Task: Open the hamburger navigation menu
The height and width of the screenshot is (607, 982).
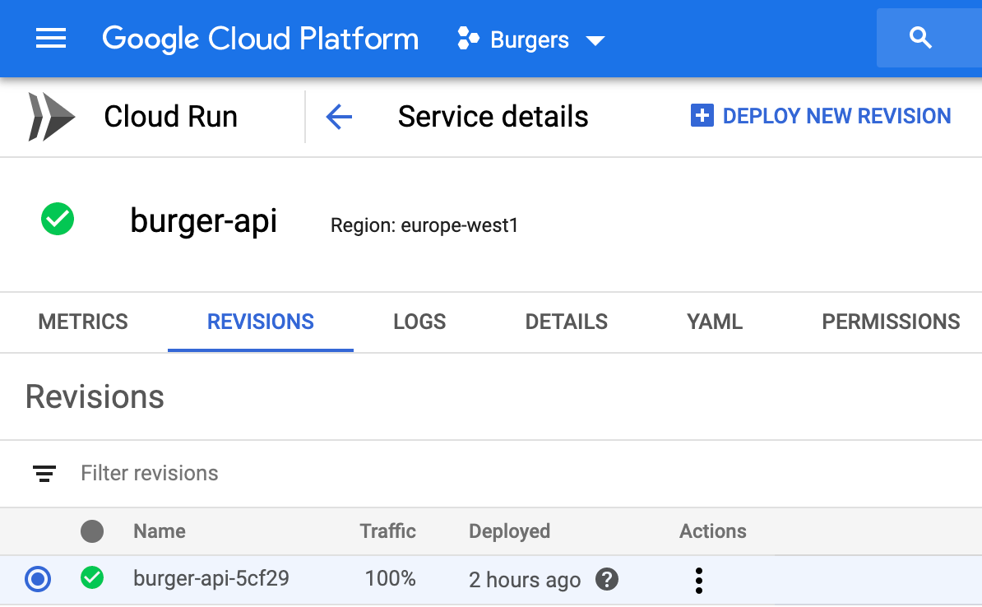Action: coord(51,39)
